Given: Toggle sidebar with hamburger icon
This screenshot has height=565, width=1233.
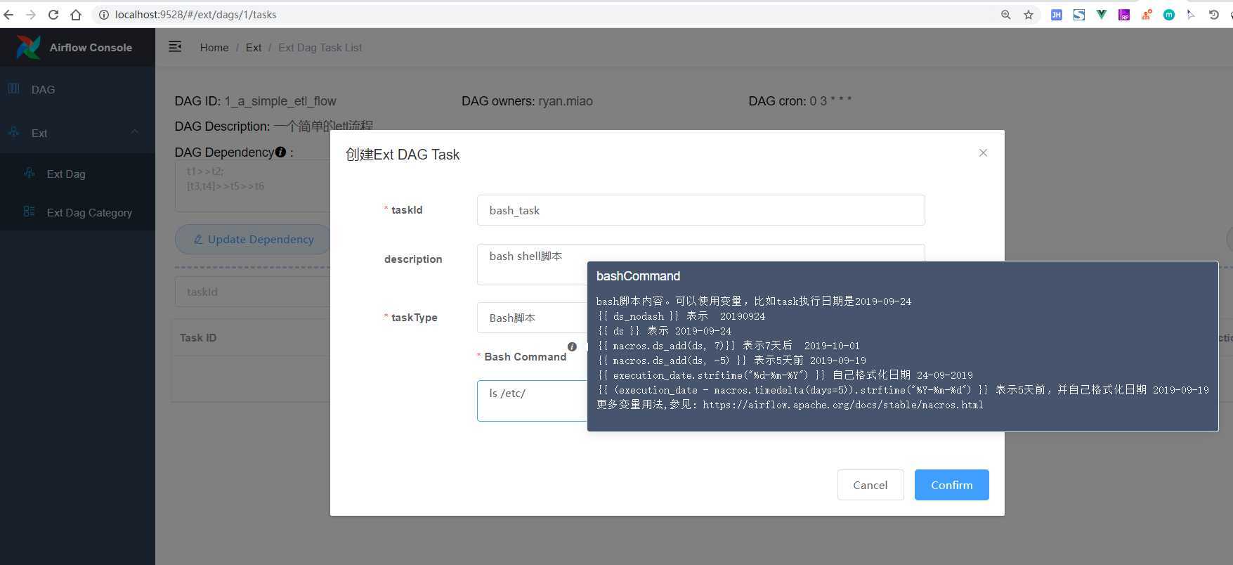Looking at the screenshot, I should (175, 47).
